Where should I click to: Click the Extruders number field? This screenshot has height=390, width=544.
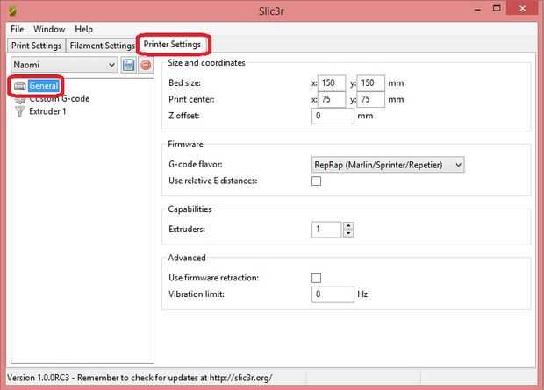coord(326,230)
